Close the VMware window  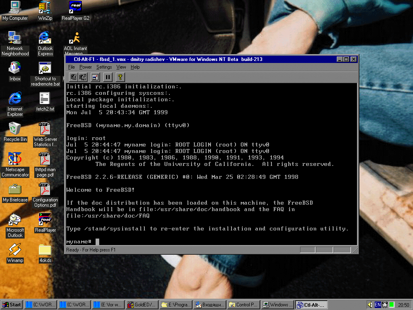[353, 59]
